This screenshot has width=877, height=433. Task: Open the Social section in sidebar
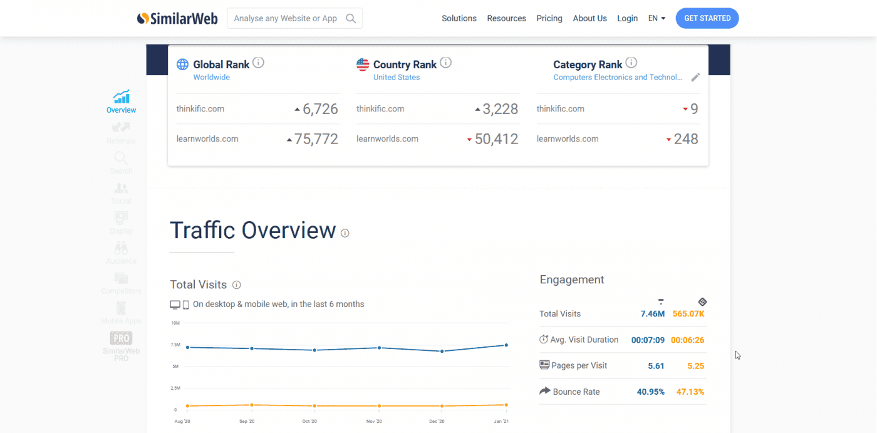click(x=122, y=193)
